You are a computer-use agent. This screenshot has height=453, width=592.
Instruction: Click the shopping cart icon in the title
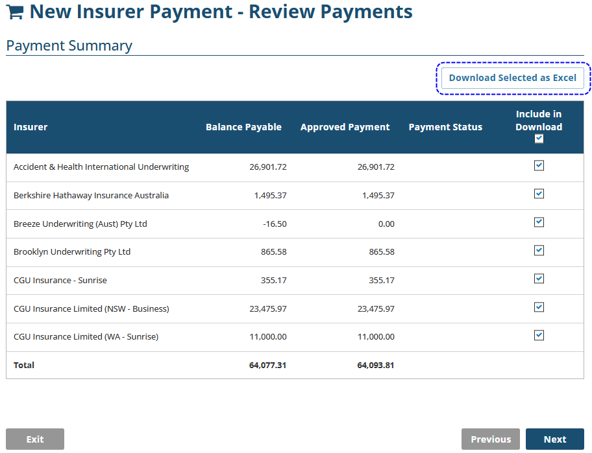point(16,12)
